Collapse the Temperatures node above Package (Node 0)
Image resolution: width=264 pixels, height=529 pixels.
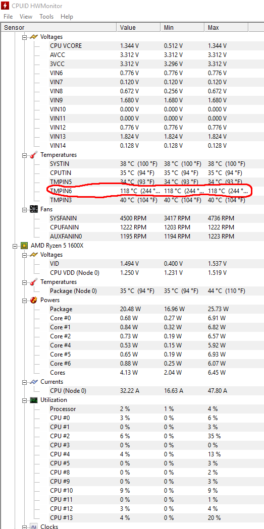click(x=24, y=282)
